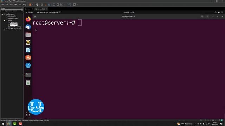Show Applications grid at dock bottom

click(x=28, y=114)
